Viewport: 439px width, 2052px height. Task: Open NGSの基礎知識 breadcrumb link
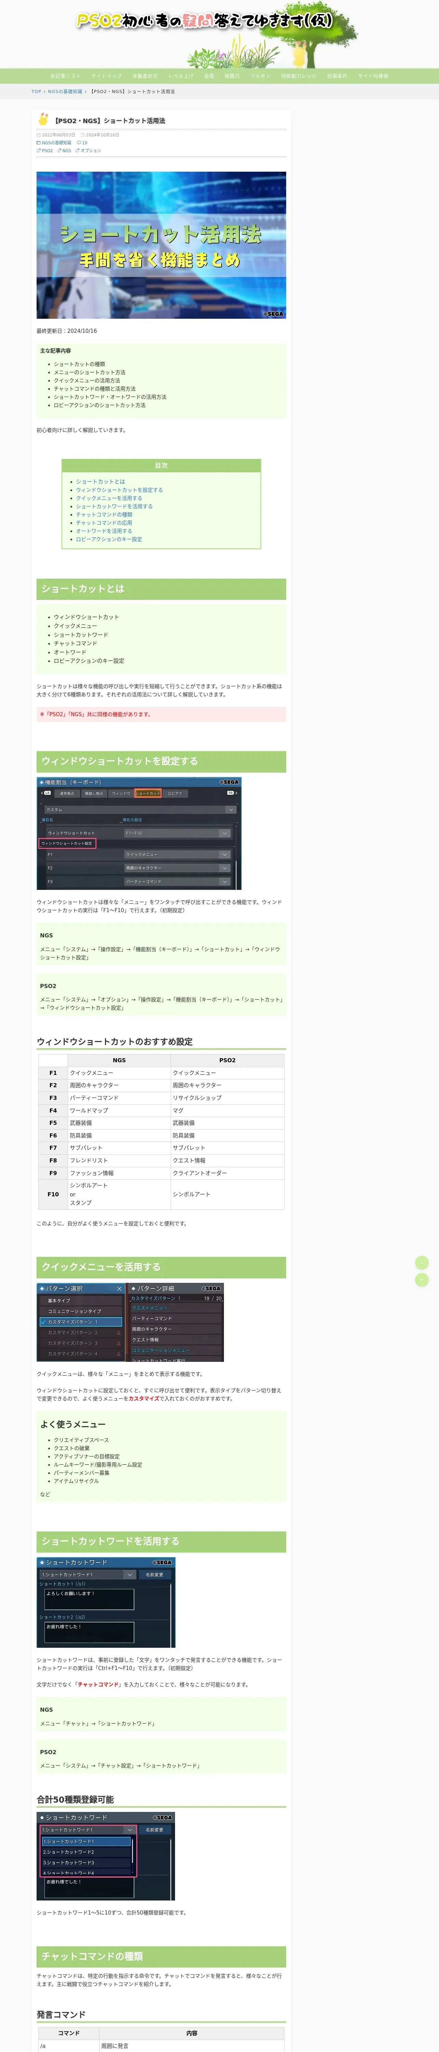pyautogui.click(x=65, y=92)
